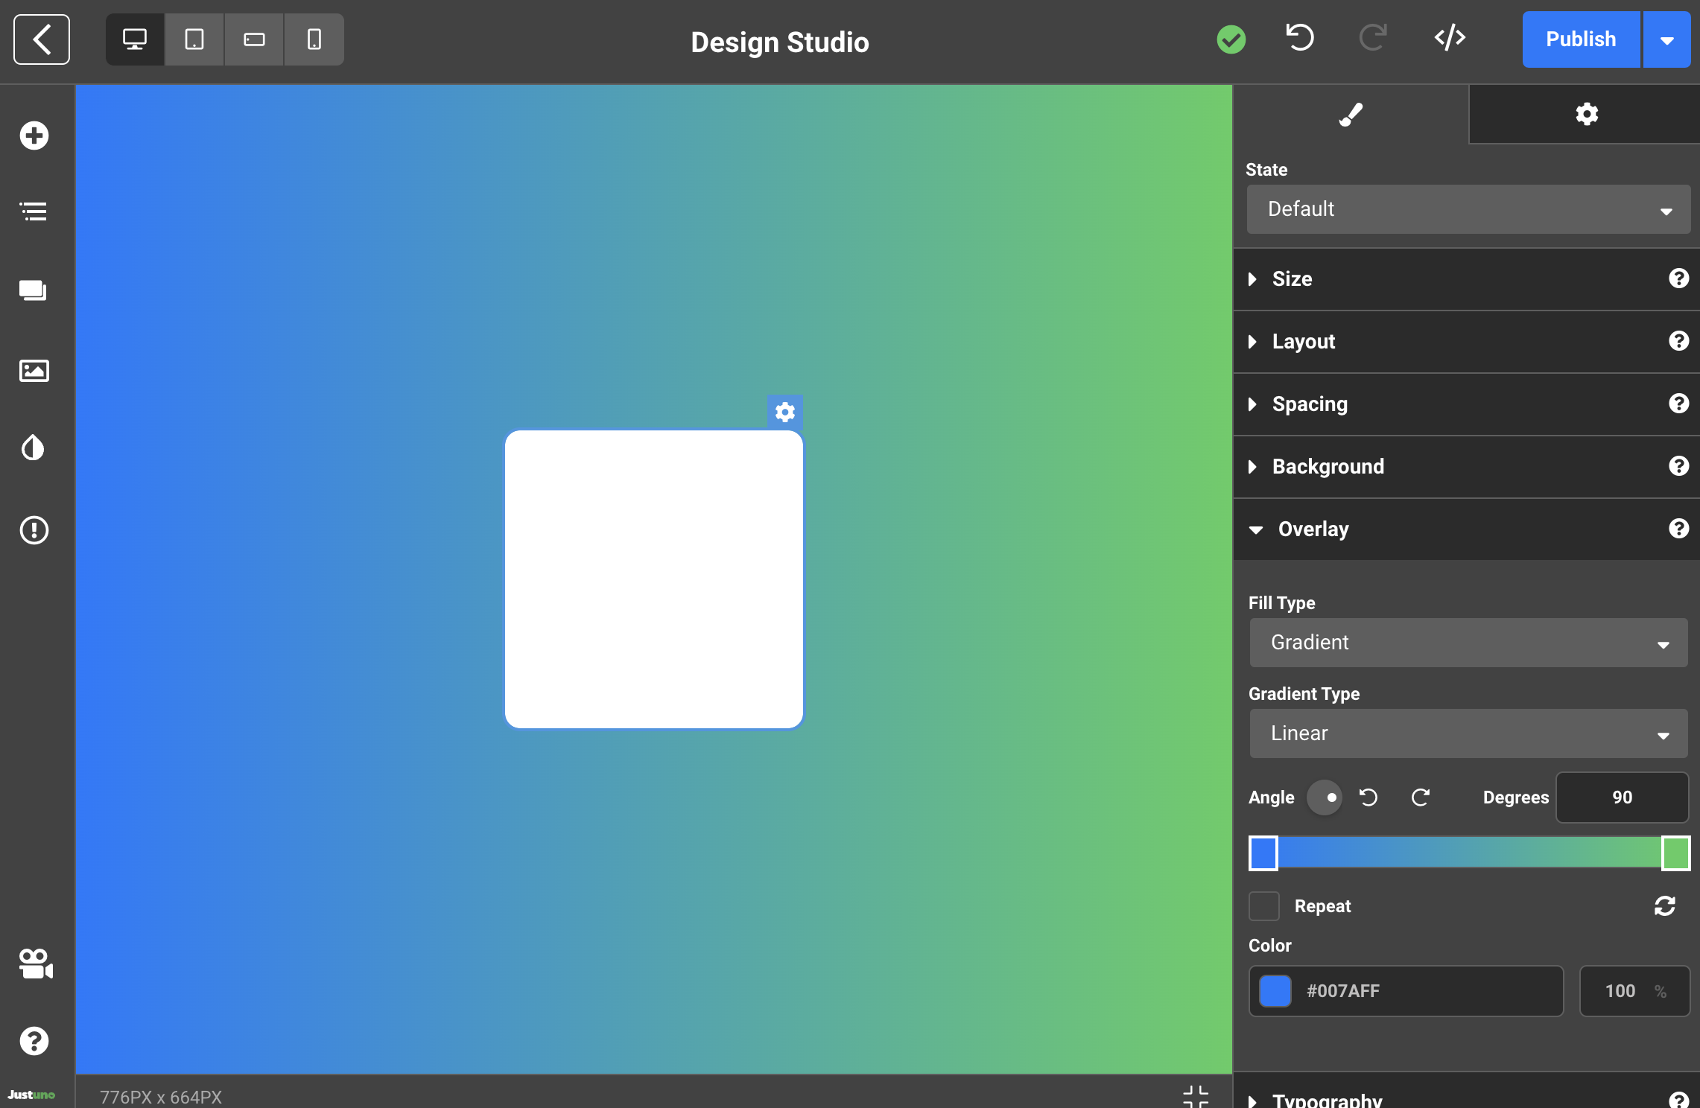Click the gear icon above white box

click(785, 412)
